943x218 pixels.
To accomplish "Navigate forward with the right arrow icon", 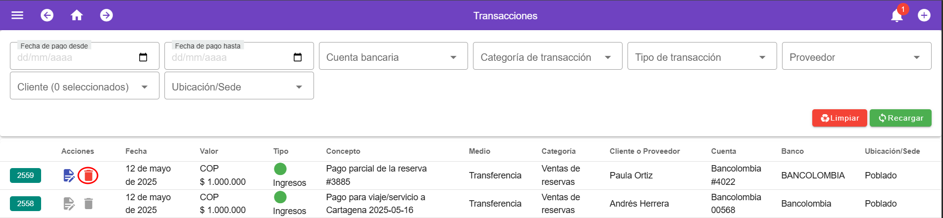I will pos(106,15).
